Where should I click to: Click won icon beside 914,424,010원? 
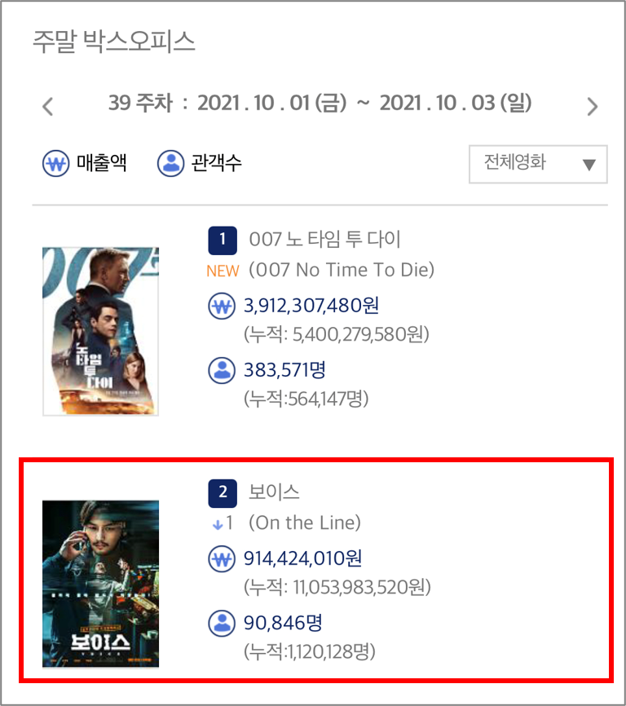[222, 558]
